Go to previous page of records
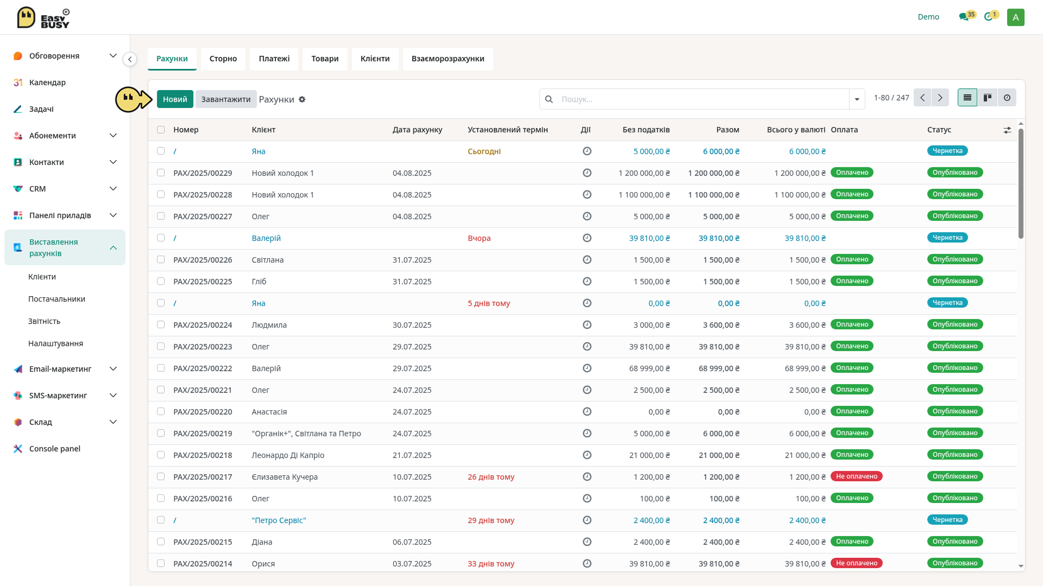 tap(922, 98)
